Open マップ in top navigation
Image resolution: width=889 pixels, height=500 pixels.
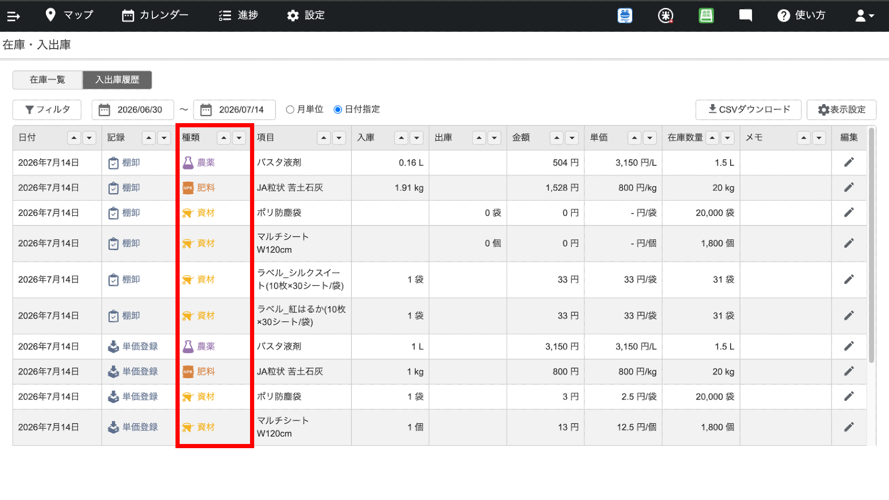coord(69,15)
